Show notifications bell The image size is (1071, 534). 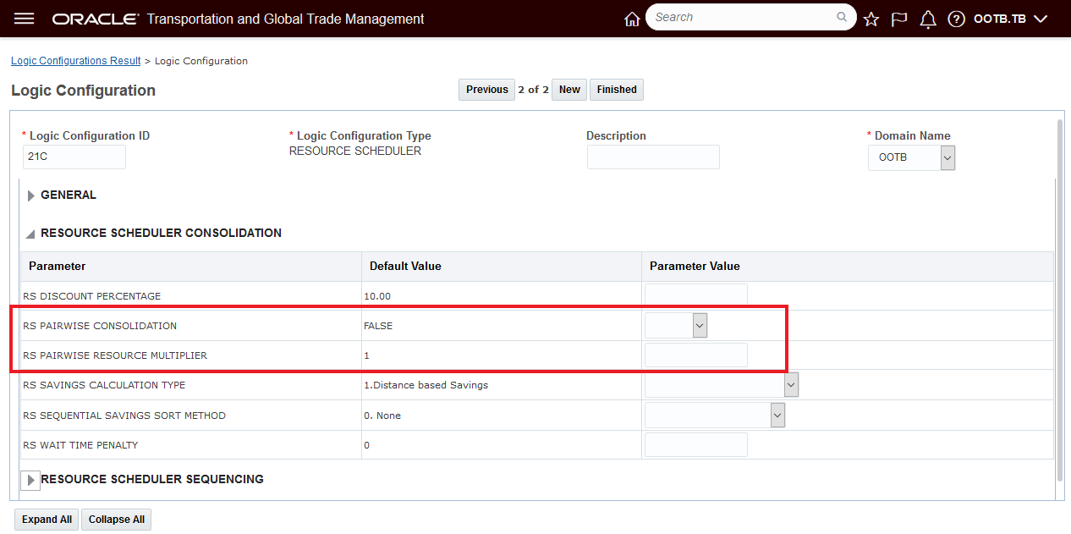(x=928, y=19)
